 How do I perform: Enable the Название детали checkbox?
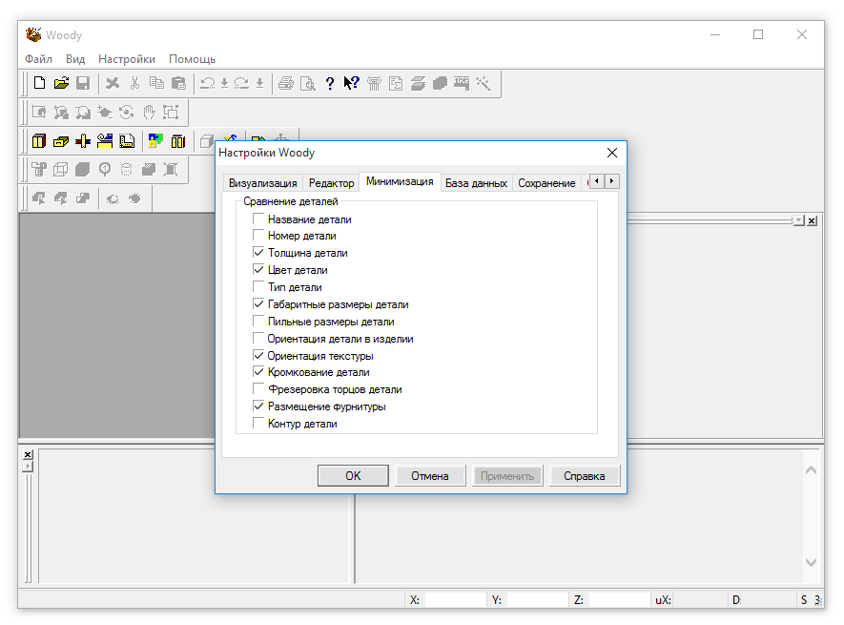pyautogui.click(x=258, y=219)
